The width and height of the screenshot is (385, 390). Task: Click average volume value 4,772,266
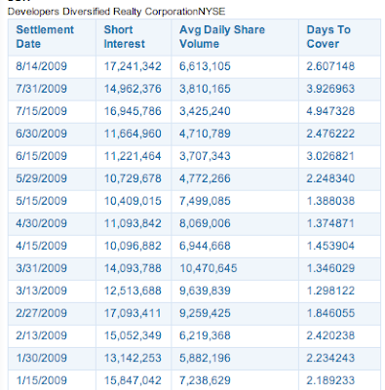pos(205,178)
